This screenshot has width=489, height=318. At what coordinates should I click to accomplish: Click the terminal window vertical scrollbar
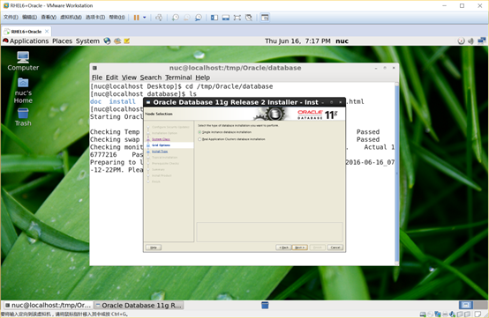pyautogui.click(x=397, y=174)
